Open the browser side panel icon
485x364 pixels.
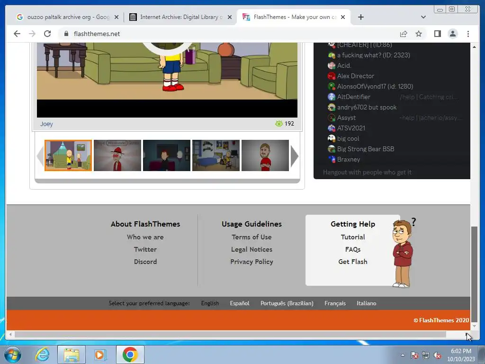[437, 34]
